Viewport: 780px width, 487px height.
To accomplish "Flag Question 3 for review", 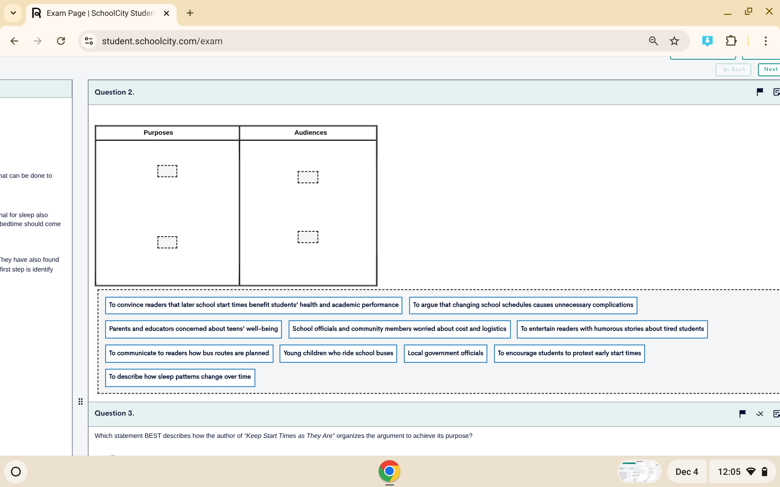I will tap(743, 414).
